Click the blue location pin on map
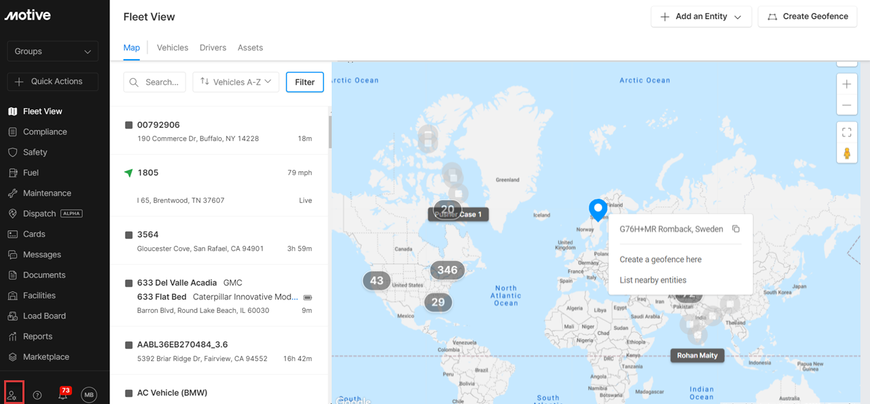Screen dimensions: 870x404 click(x=597, y=209)
